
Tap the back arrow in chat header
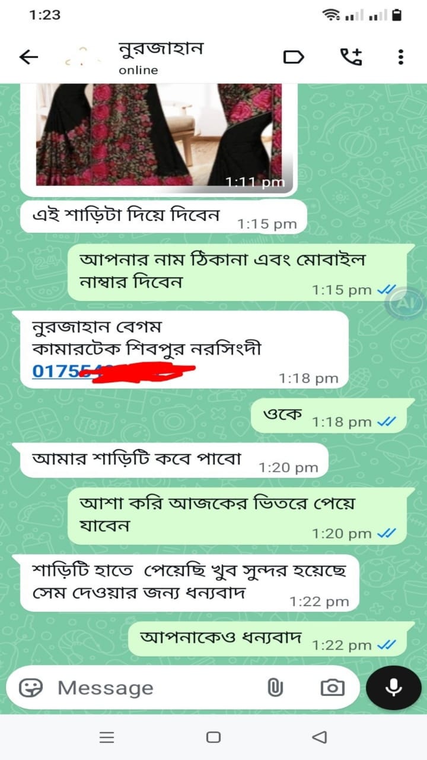click(x=28, y=57)
